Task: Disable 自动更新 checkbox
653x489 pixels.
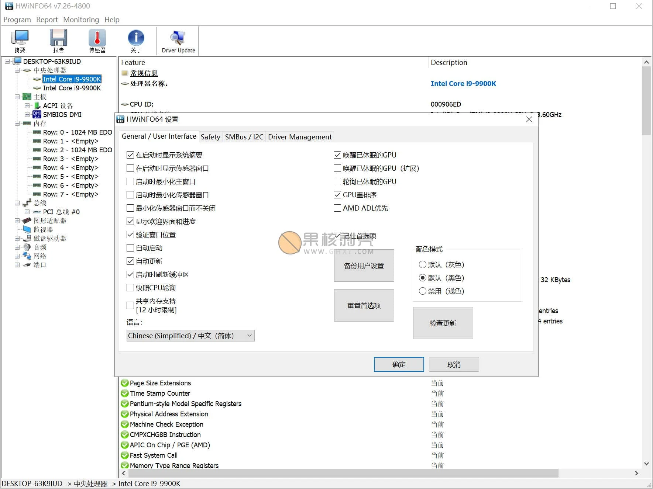Action: pyautogui.click(x=130, y=261)
